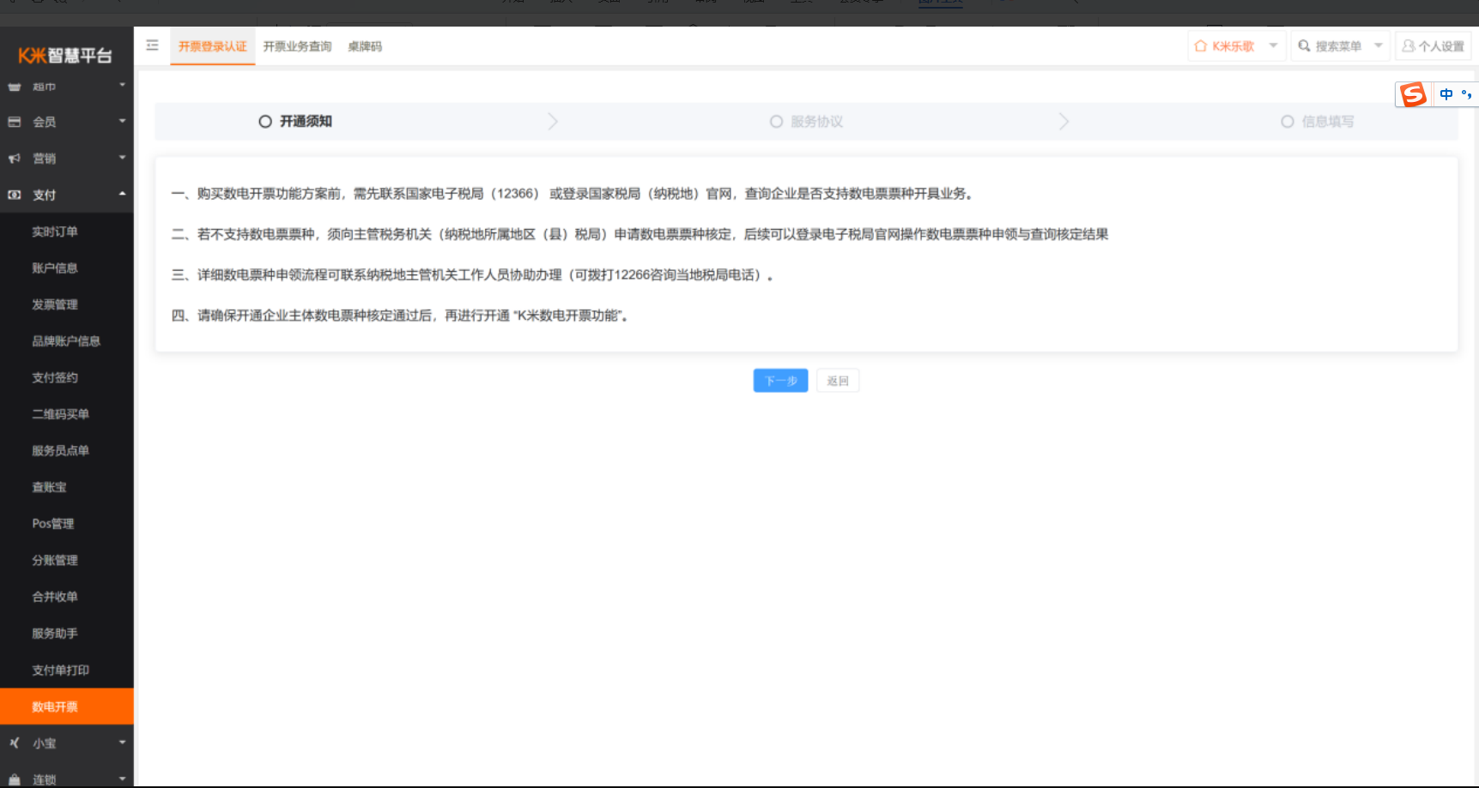Expand the 超市 menu arrow at sidebar top
1479x788 pixels.
coord(122,85)
